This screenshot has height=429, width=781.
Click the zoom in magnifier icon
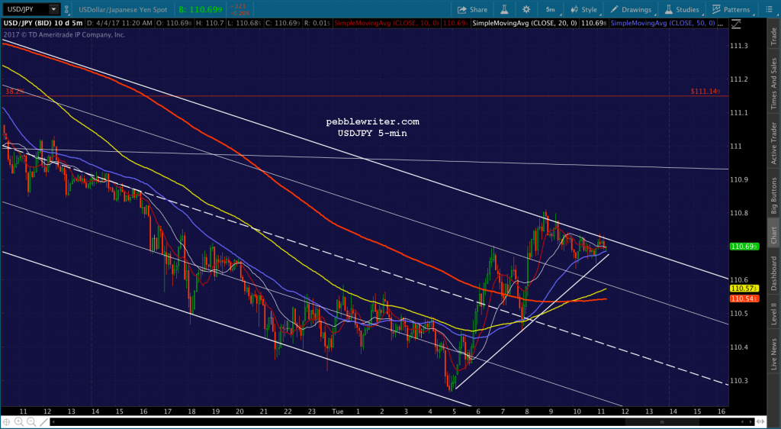tap(18, 422)
